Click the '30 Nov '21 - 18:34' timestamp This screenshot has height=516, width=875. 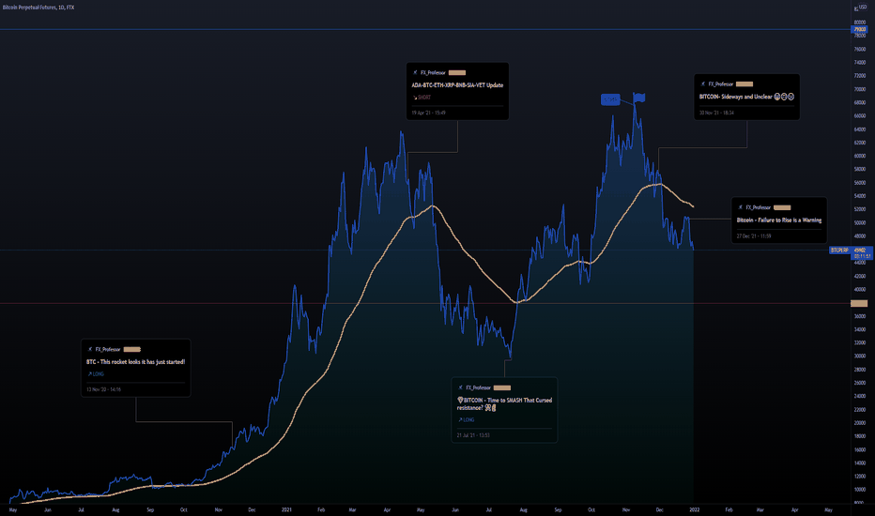click(716, 113)
